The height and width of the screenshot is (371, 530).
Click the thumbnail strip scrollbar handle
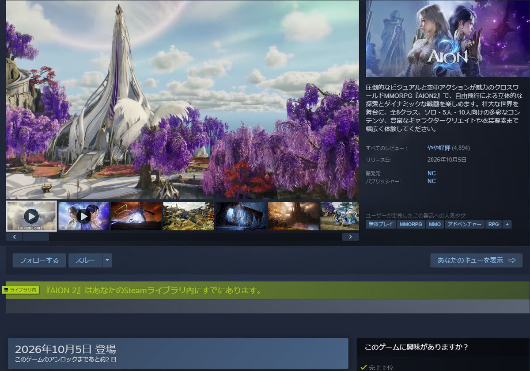36,237
